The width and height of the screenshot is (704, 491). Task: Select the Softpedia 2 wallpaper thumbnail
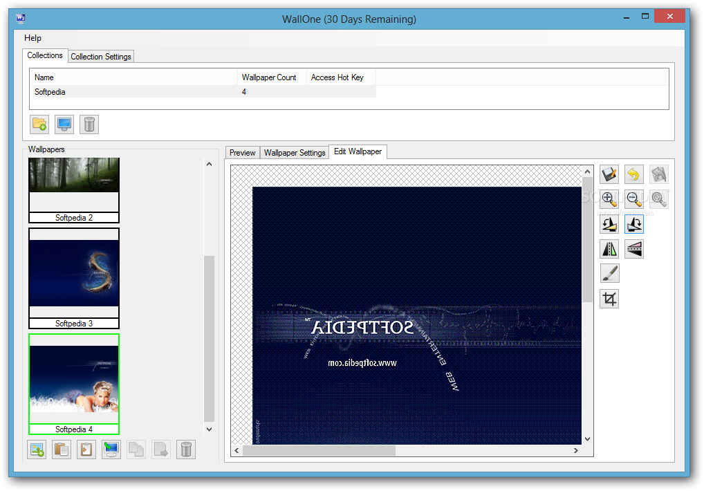pos(74,190)
